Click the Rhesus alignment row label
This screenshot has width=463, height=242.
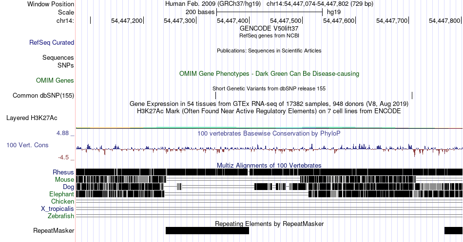pos(63,172)
